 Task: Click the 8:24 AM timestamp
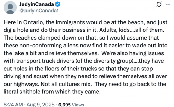[x=13, y=105]
